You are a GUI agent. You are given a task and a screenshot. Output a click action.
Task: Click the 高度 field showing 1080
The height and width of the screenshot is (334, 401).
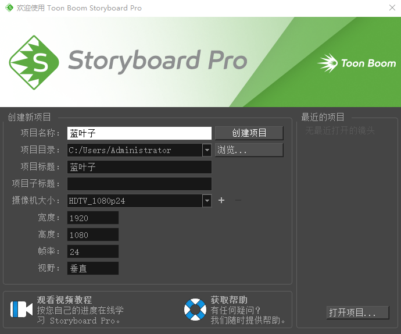[x=92, y=234]
